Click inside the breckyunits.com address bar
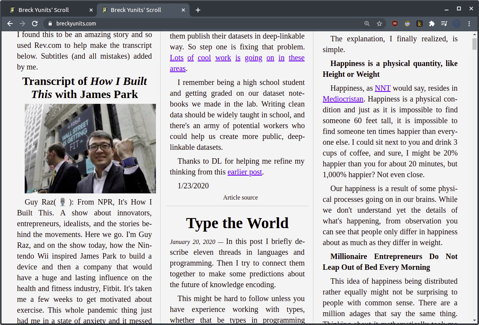 (116, 24)
